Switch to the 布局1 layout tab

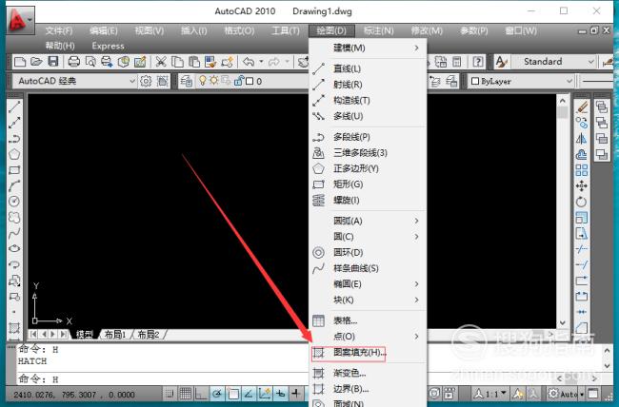(x=115, y=335)
